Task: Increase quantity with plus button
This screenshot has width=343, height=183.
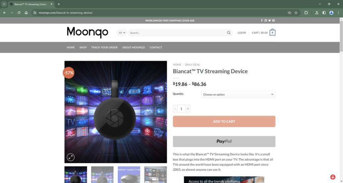Action: tap(188, 109)
